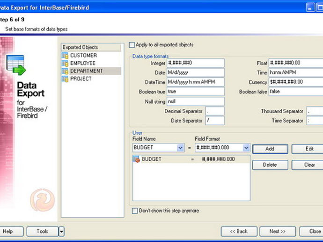Go to the previous step with Back
The height and width of the screenshot is (242, 323).
239,232
